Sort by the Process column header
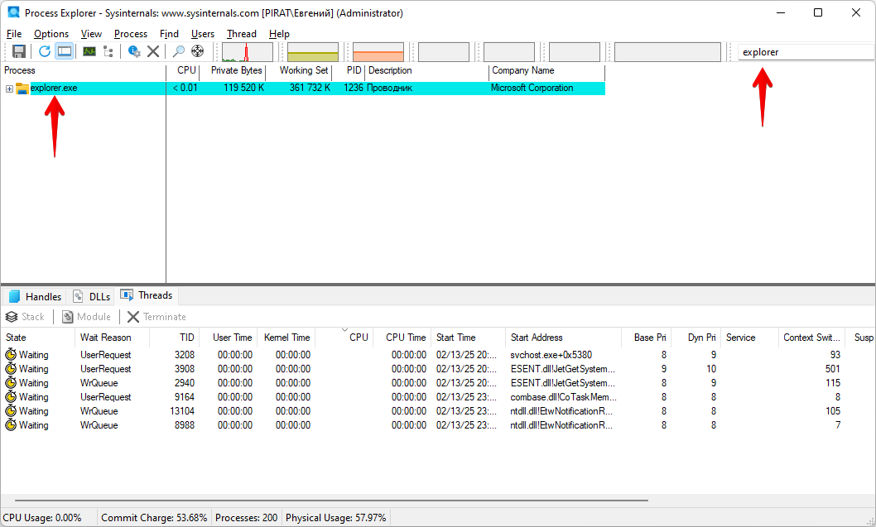Image resolution: width=876 pixels, height=527 pixels. point(84,71)
